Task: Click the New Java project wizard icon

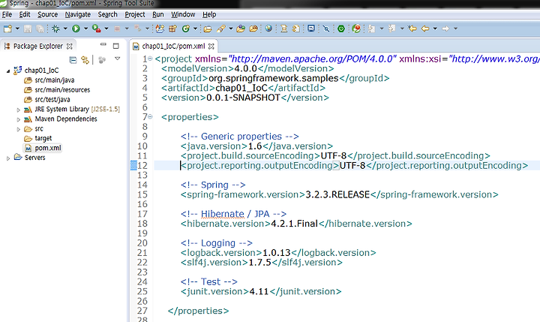Action: 160,29
